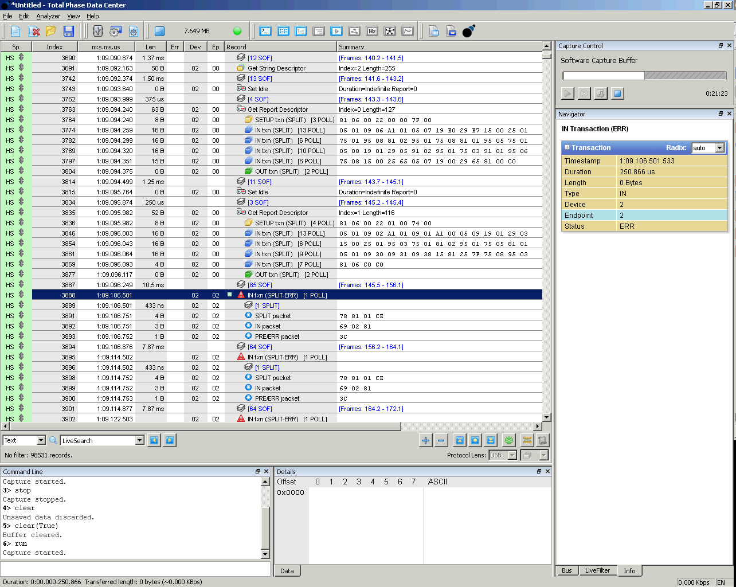Viewport: 736px width, 587px height.
Task: Click the red delete capture icon
Action: (34, 31)
